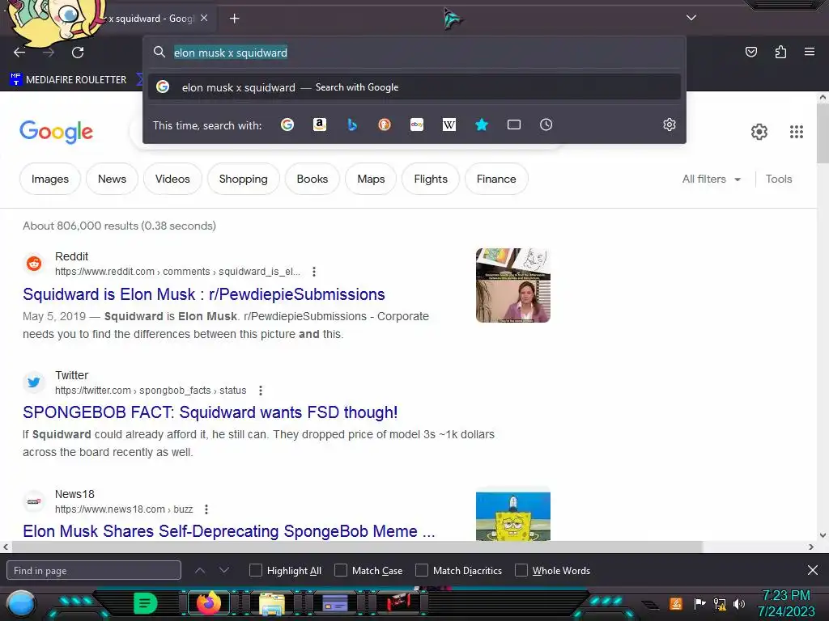Viewport: 829px width, 621px height.
Task: Open more options for the Reddit result
Action: click(x=314, y=272)
